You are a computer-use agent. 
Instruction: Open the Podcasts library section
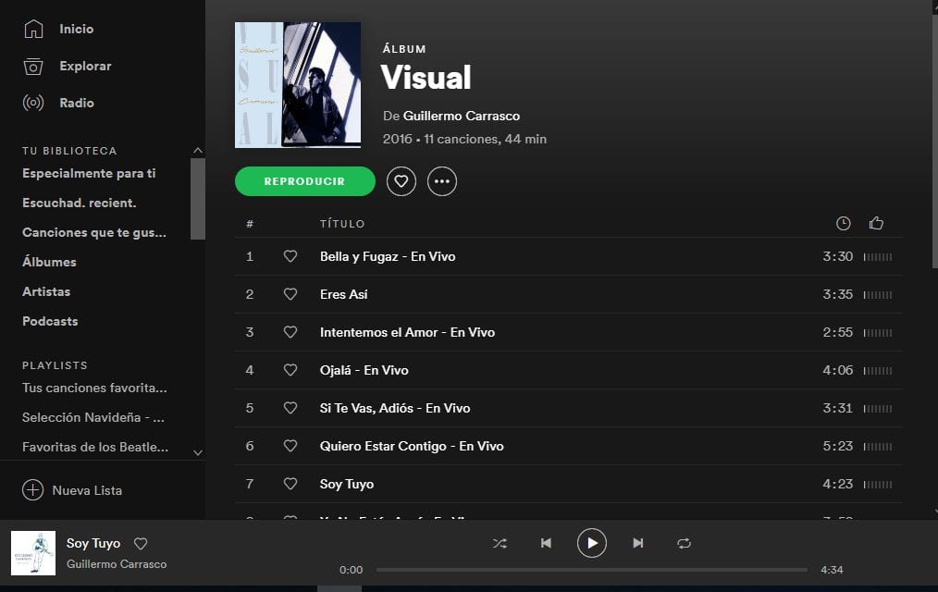click(x=49, y=321)
